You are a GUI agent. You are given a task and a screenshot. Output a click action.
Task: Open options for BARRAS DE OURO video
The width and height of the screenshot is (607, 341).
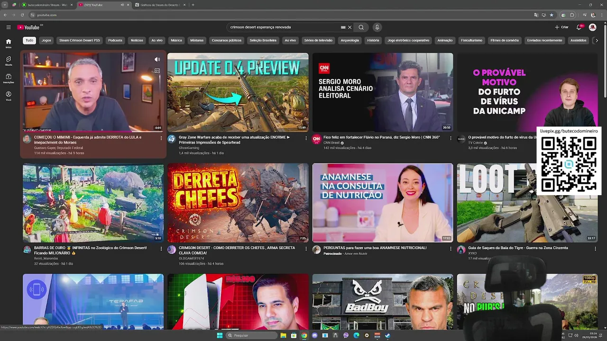point(161,249)
